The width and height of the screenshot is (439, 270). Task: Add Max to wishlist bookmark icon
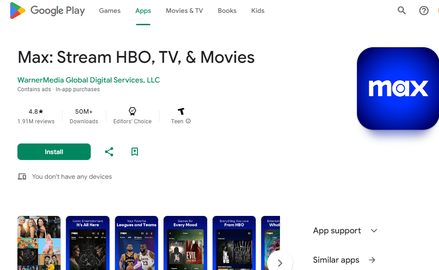tap(135, 152)
